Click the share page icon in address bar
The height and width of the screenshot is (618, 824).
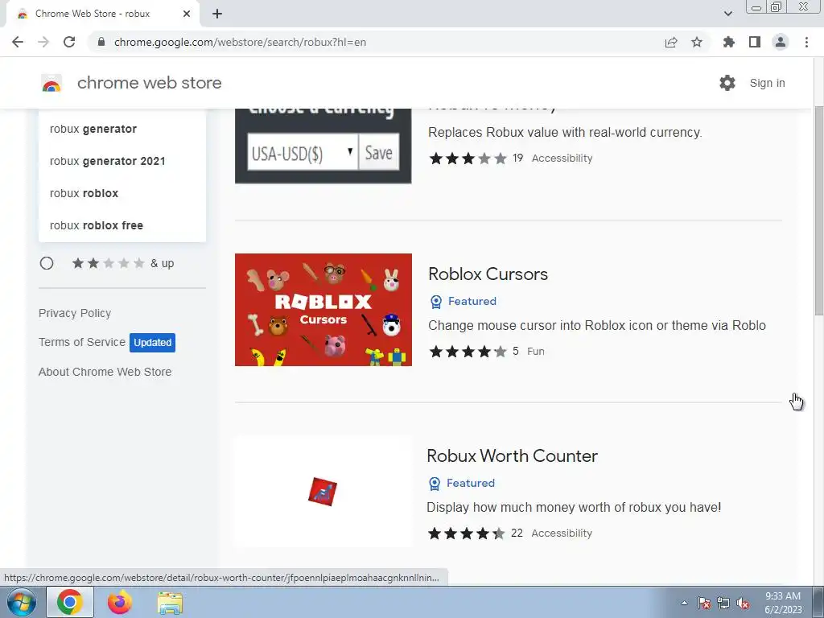coord(671,42)
